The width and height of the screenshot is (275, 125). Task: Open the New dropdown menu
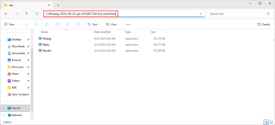click(11, 24)
